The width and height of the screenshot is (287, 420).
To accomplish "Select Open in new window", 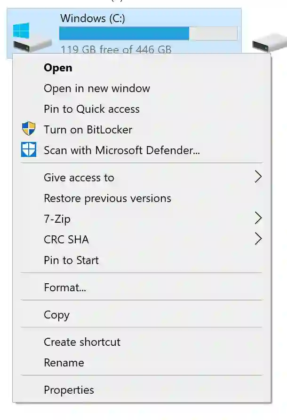I will tap(96, 88).
